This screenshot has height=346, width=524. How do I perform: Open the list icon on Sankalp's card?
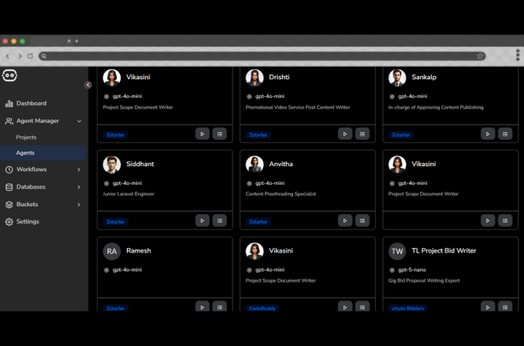(504, 134)
